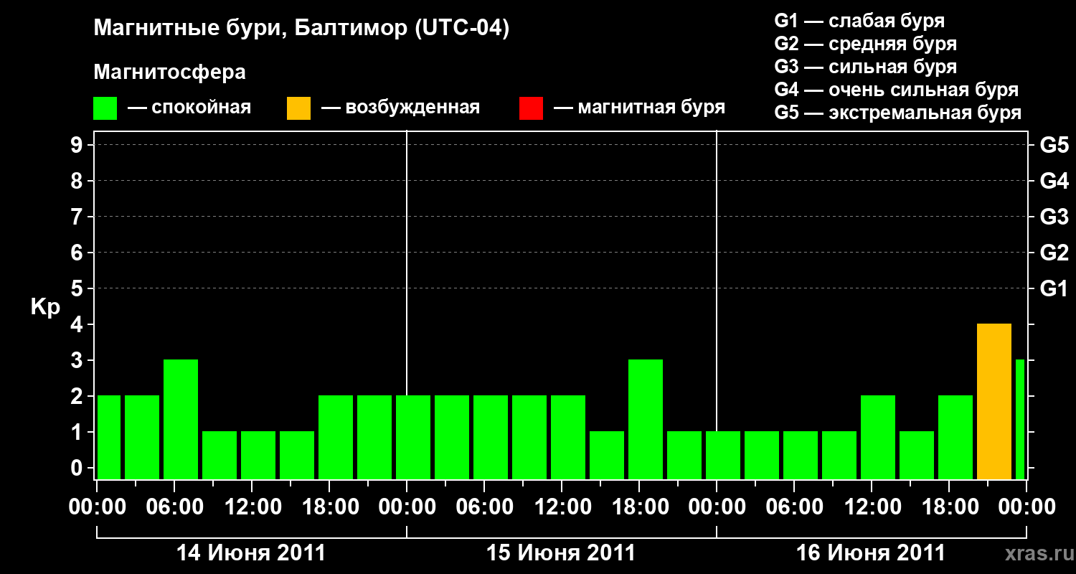This screenshot has height=574, width=1076.
Task: Click the '16 Июня 2011' date label
Action: [871, 553]
